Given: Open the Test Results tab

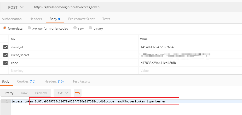Looking at the screenshot, I should (x=81, y=81).
